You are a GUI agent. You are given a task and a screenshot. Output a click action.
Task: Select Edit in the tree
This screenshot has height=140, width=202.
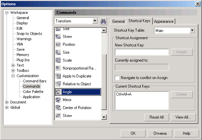19,28
